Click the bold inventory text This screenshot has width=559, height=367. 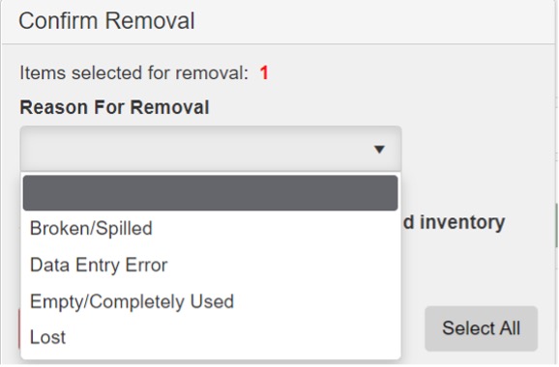tap(455, 222)
